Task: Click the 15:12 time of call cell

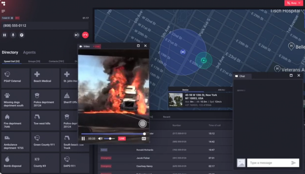Action: point(211,134)
